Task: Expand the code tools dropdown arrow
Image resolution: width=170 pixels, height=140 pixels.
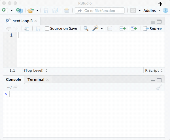Action: click(102, 29)
